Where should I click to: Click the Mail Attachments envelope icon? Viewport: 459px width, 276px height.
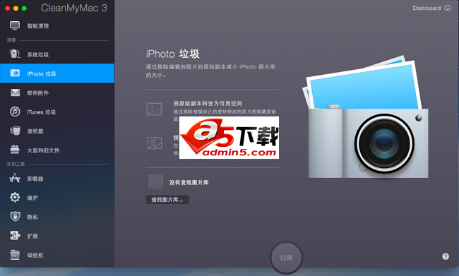click(x=16, y=92)
